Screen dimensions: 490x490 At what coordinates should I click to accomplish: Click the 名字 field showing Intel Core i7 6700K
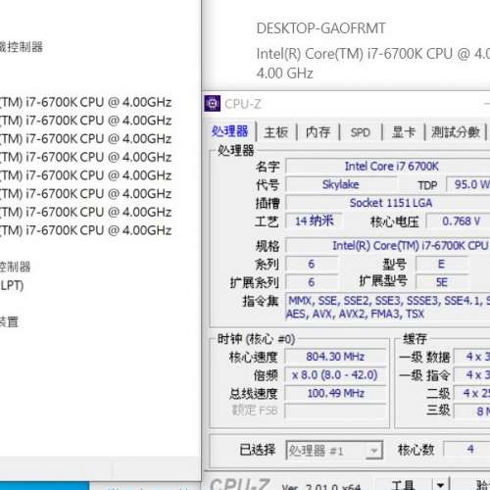click(388, 166)
